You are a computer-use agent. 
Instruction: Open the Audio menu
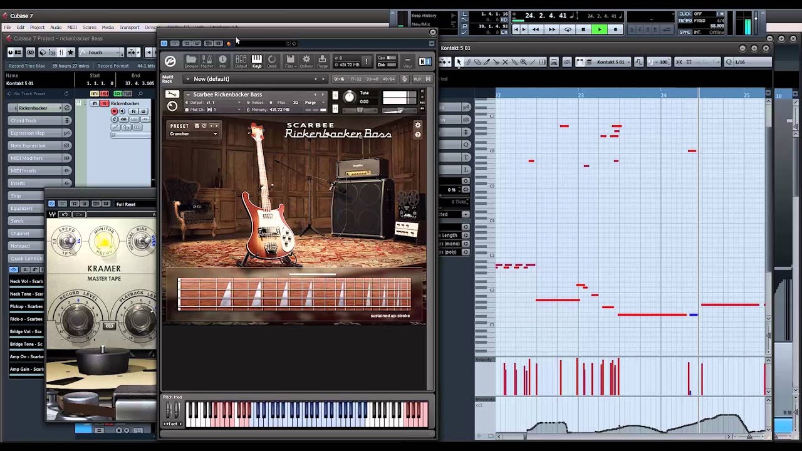click(56, 28)
